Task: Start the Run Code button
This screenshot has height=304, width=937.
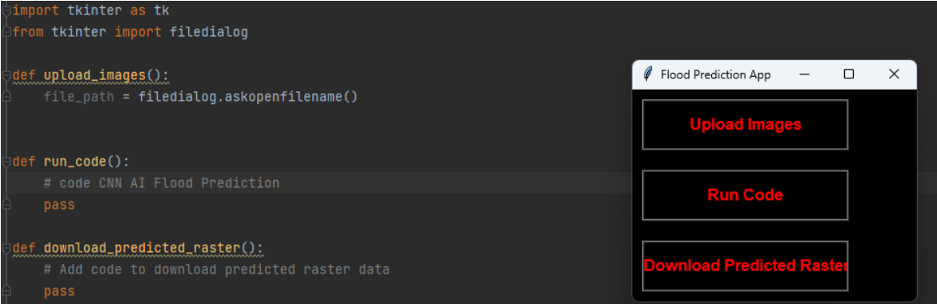Action: (745, 194)
